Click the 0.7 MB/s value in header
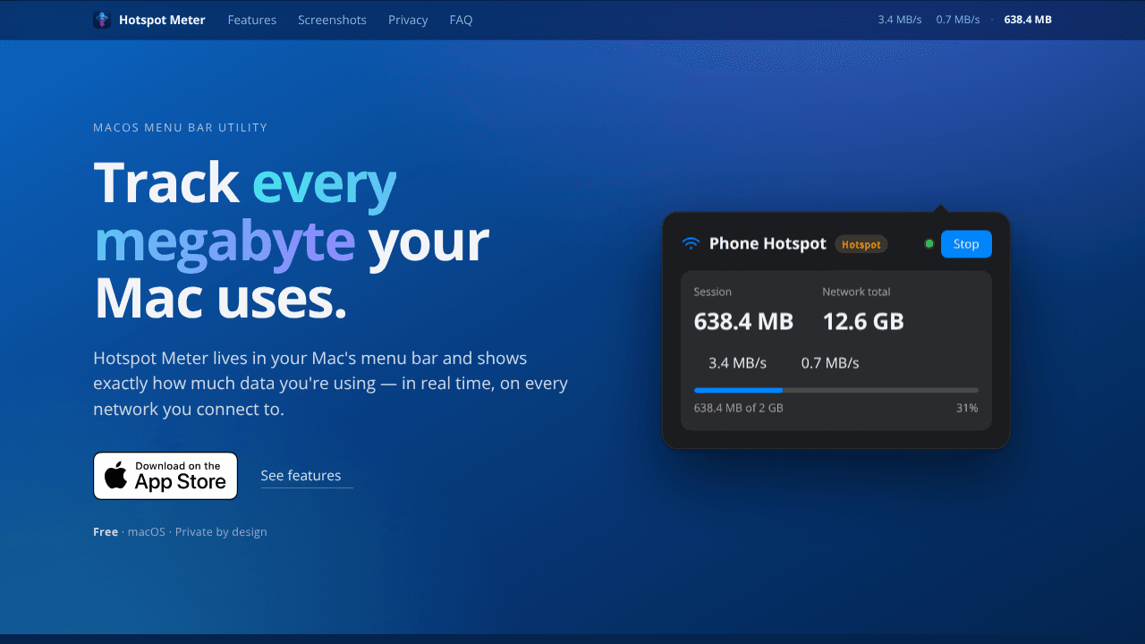Image resolution: width=1145 pixels, height=644 pixels. click(958, 20)
